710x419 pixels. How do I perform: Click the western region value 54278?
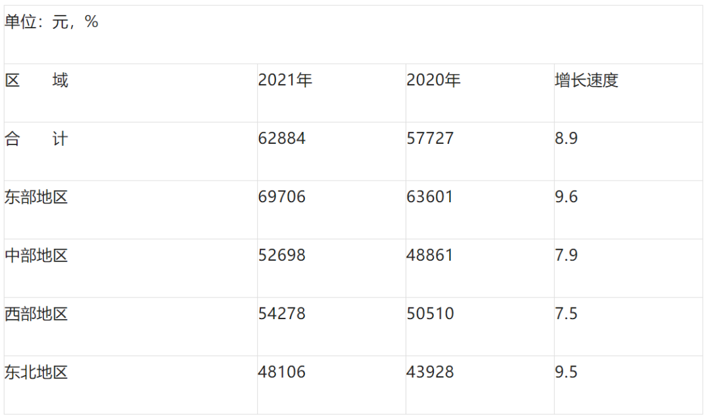[281, 314]
